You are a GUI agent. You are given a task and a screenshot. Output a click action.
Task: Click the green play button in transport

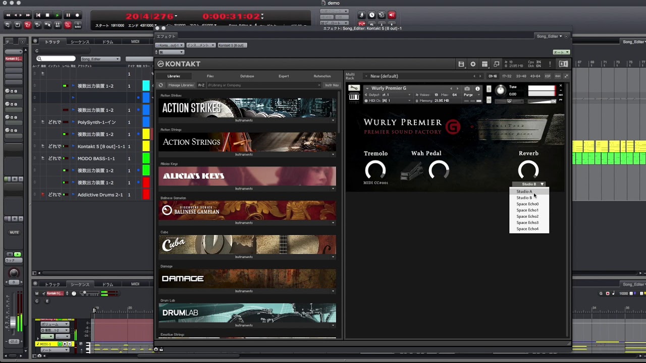58,15
